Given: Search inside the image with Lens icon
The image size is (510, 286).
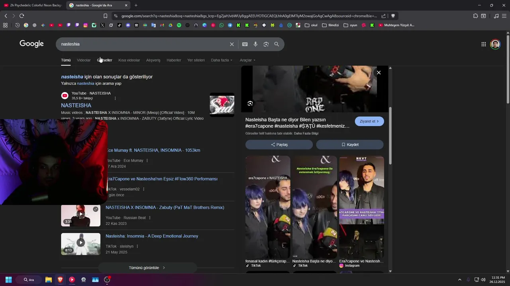Looking at the screenshot, I should click(250, 103).
